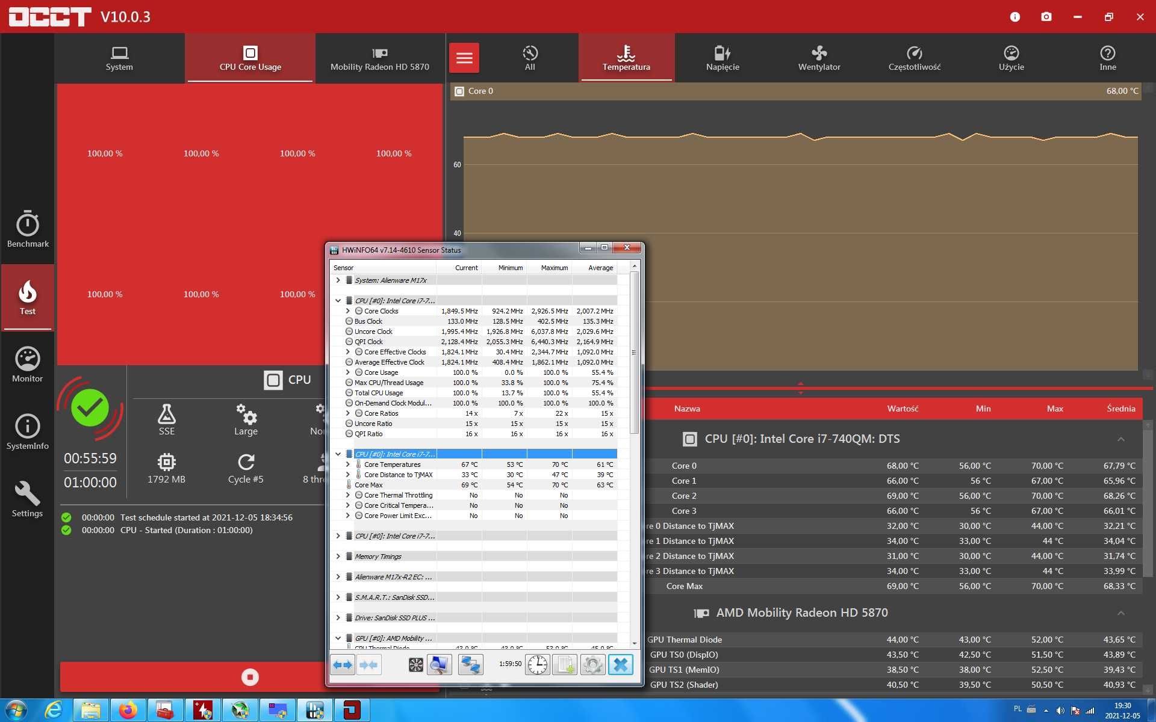This screenshot has width=1156, height=722.
Task: Click the volume icon in system tray
Action: (1061, 711)
